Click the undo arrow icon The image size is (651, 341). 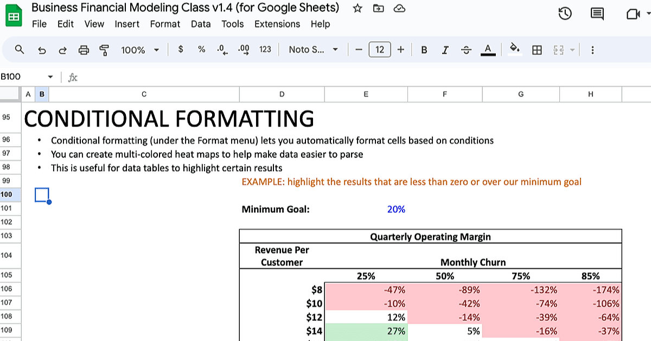42,50
